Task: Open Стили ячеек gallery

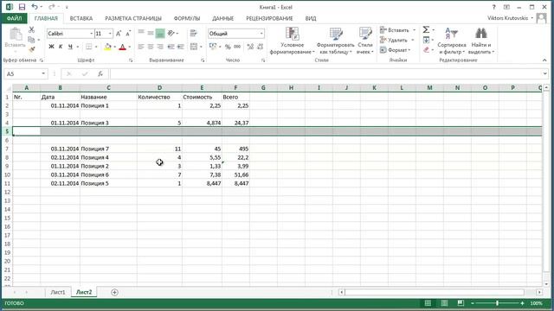Action: (365, 41)
